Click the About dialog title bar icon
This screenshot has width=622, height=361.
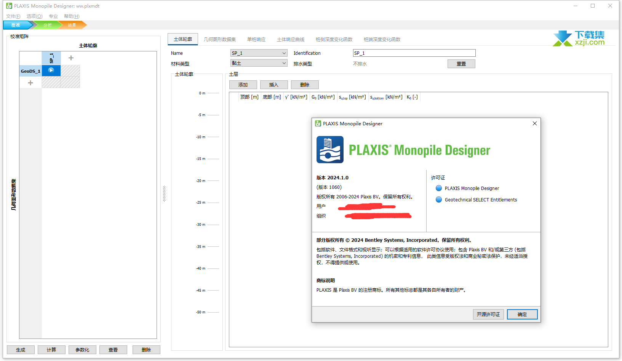pyautogui.click(x=318, y=123)
